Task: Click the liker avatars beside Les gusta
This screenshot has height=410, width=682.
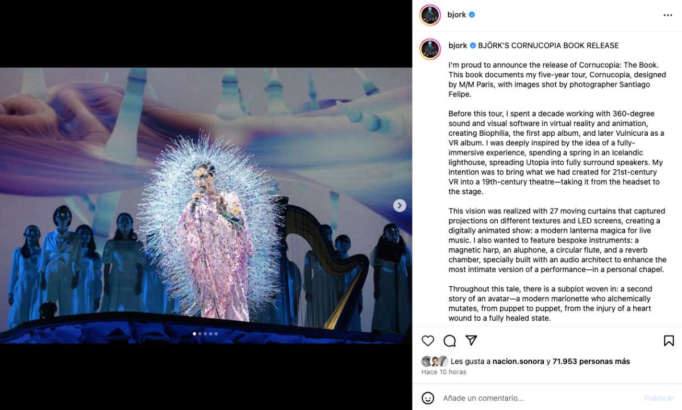Action: pos(435,361)
